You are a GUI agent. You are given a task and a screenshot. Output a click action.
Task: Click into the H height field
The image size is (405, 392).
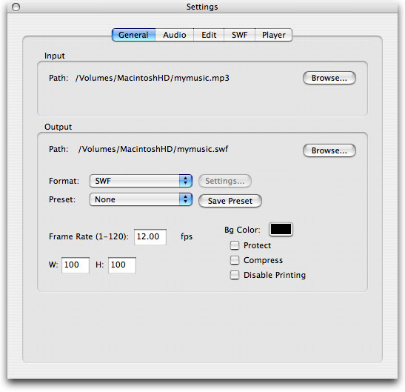[x=122, y=265]
